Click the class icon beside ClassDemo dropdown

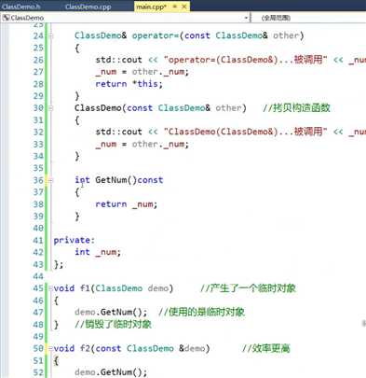pos(6,18)
